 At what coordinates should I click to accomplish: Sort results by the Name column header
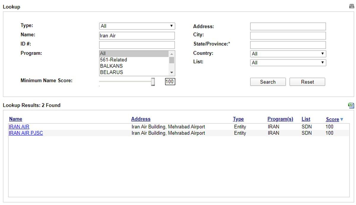click(15, 119)
